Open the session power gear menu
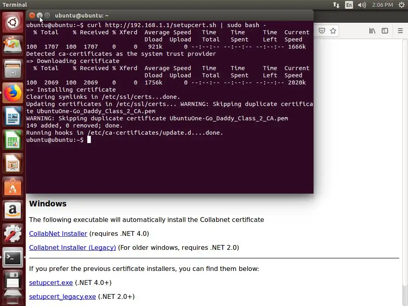 coord(402,5)
